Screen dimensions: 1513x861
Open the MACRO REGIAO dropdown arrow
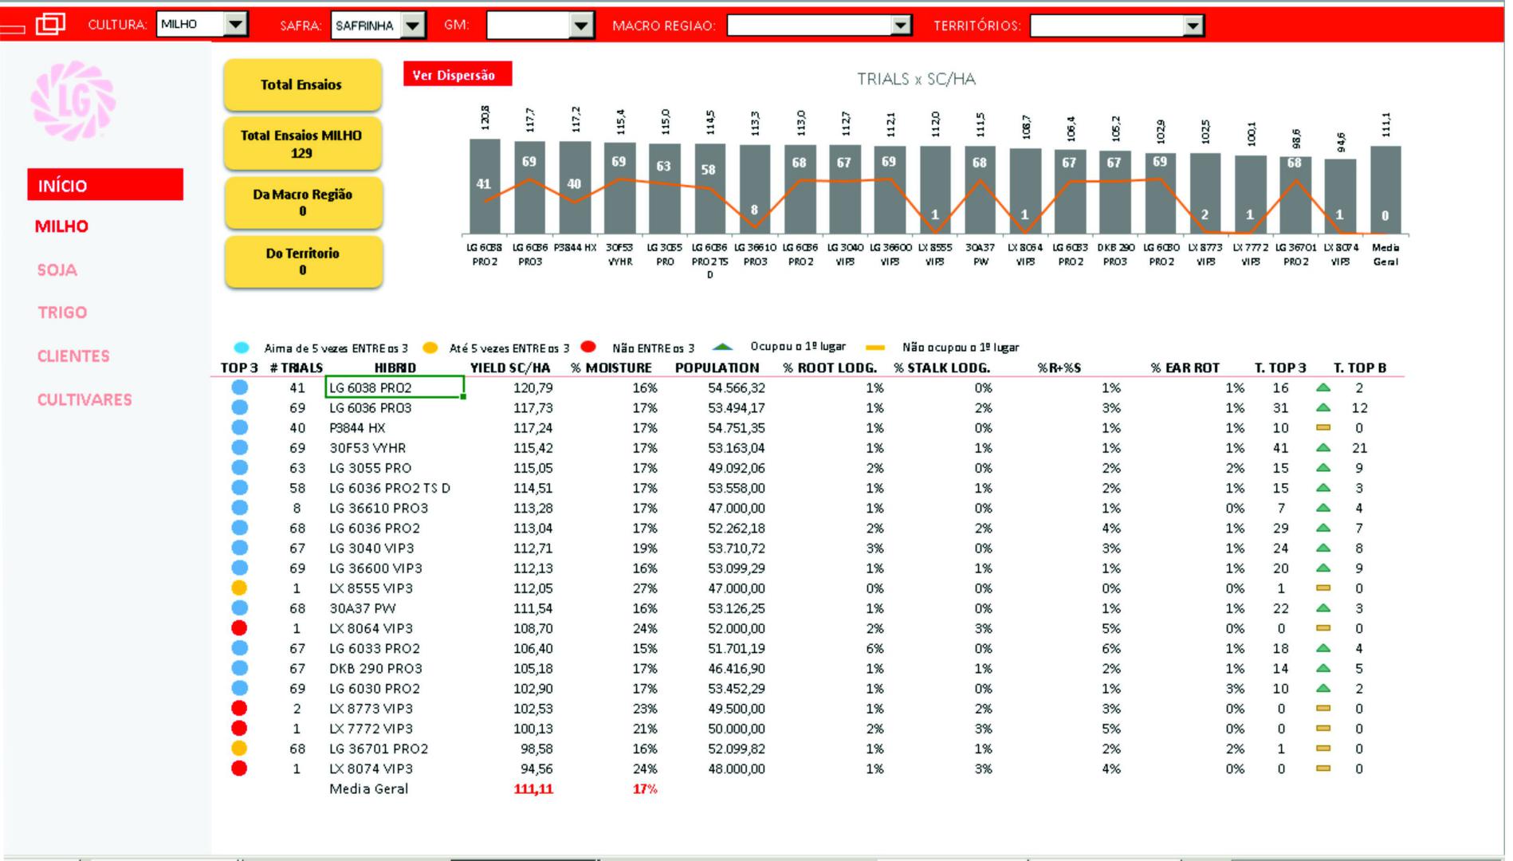(901, 26)
